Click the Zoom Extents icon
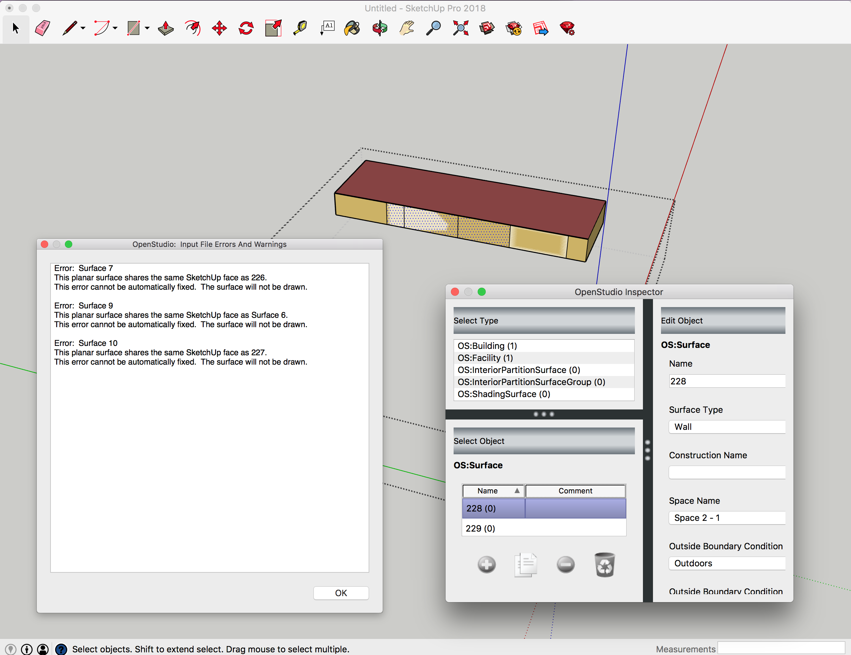Image resolution: width=851 pixels, height=655 pixels. [x=460, y=28]
